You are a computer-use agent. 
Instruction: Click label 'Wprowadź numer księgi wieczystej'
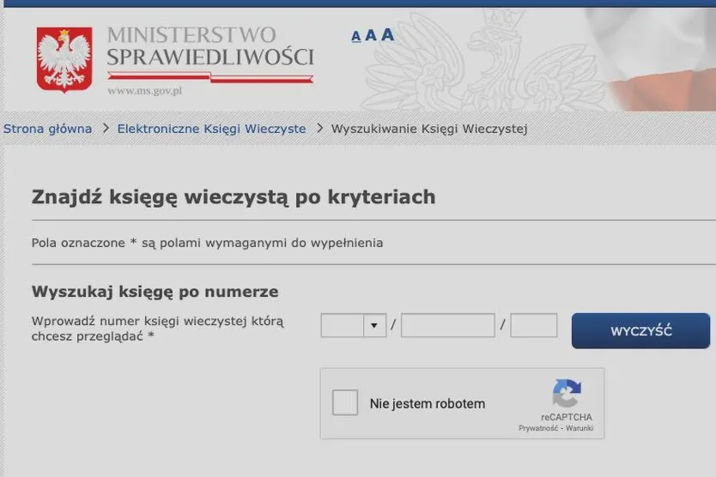[x=158, y=329]
